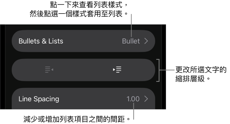The height and width of the screenshot is (124, 230).
Task: Click the indent controls bar
Action: click(83, 70)
